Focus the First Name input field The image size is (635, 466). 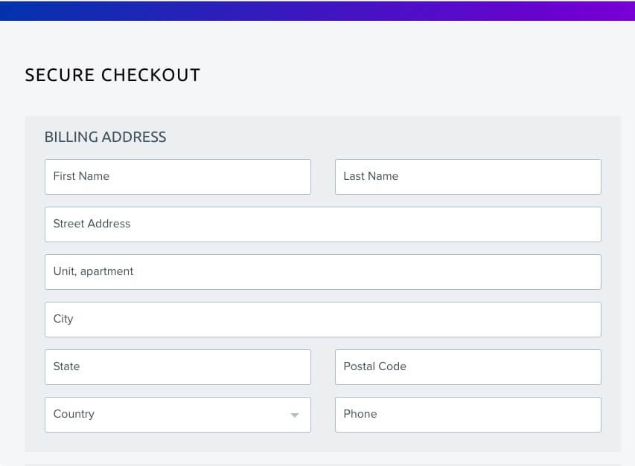pos(178,177)
